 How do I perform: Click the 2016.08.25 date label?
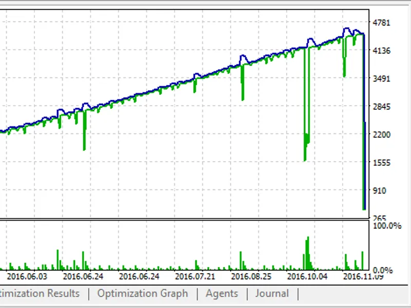tap(251, 276)
